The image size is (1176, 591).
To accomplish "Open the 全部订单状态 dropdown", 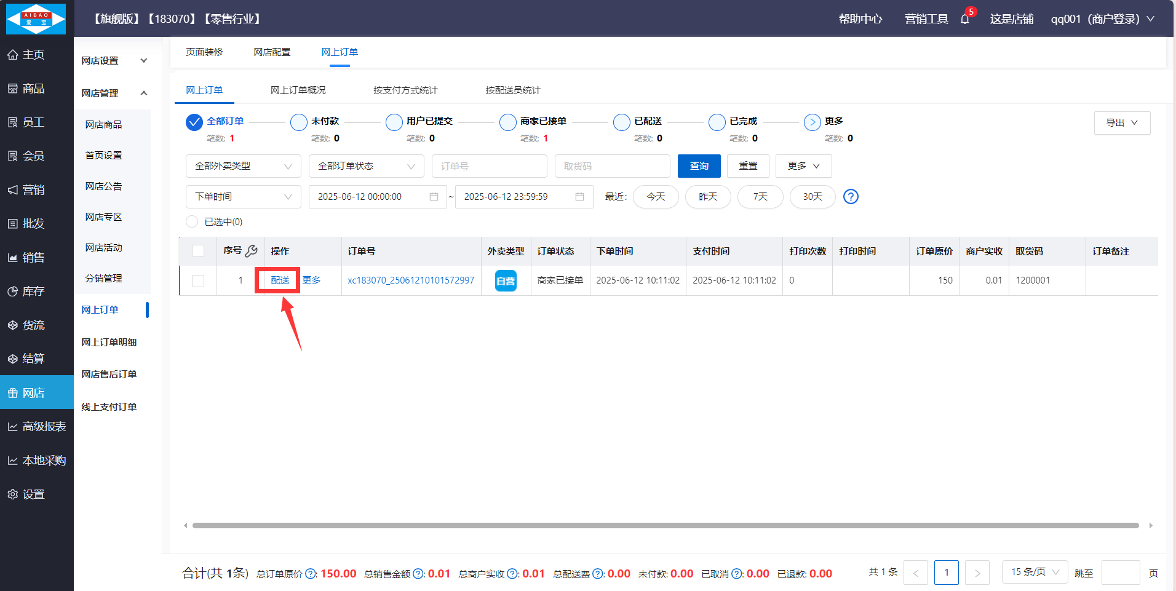I will pyautogui.click(x=366, y=166).
